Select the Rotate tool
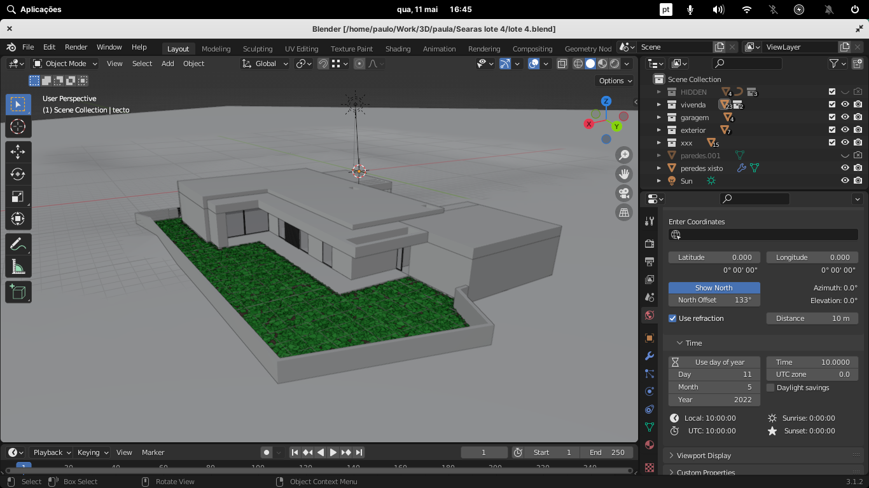Screen dimensions: 869x488 (18, 174)
